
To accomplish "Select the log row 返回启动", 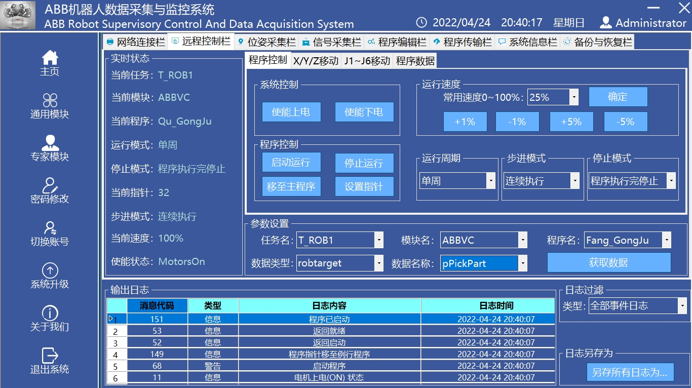I will (x=331, y=342).
